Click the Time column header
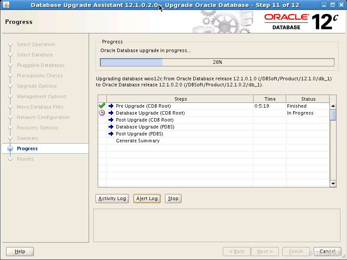This screenshot has height=260, width=347. coord(270,99)
